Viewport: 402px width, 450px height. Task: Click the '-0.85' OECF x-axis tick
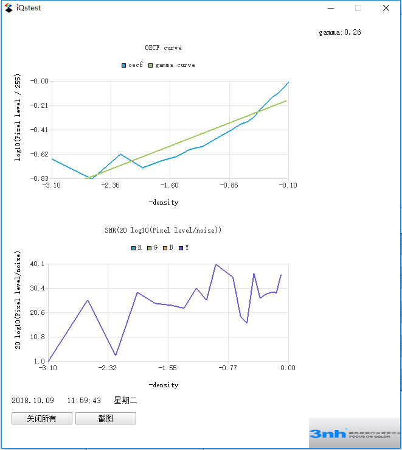click(229, 185)
